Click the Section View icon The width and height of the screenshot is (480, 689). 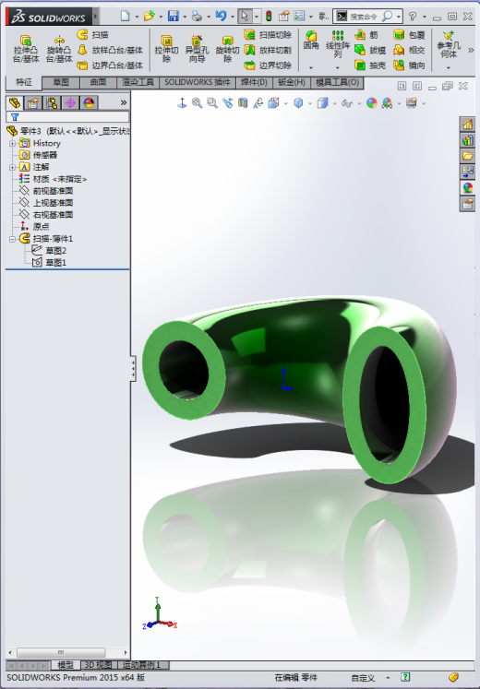click(243, 103)
